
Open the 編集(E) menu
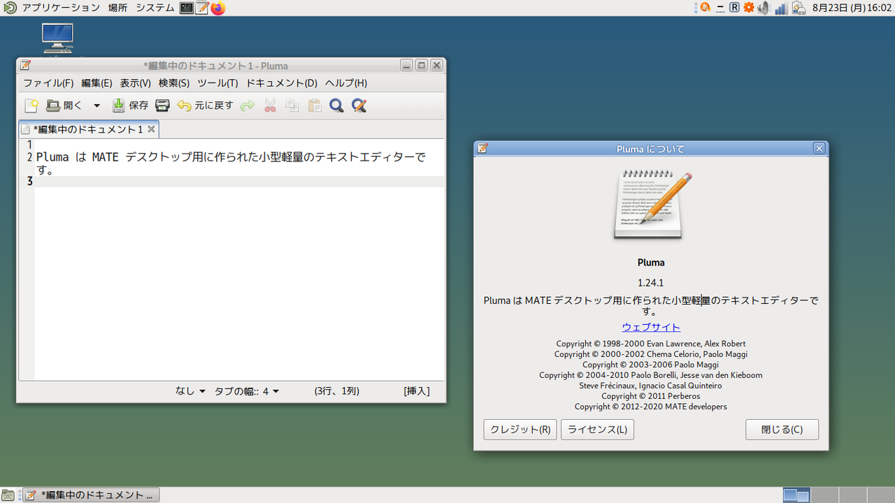96,82
